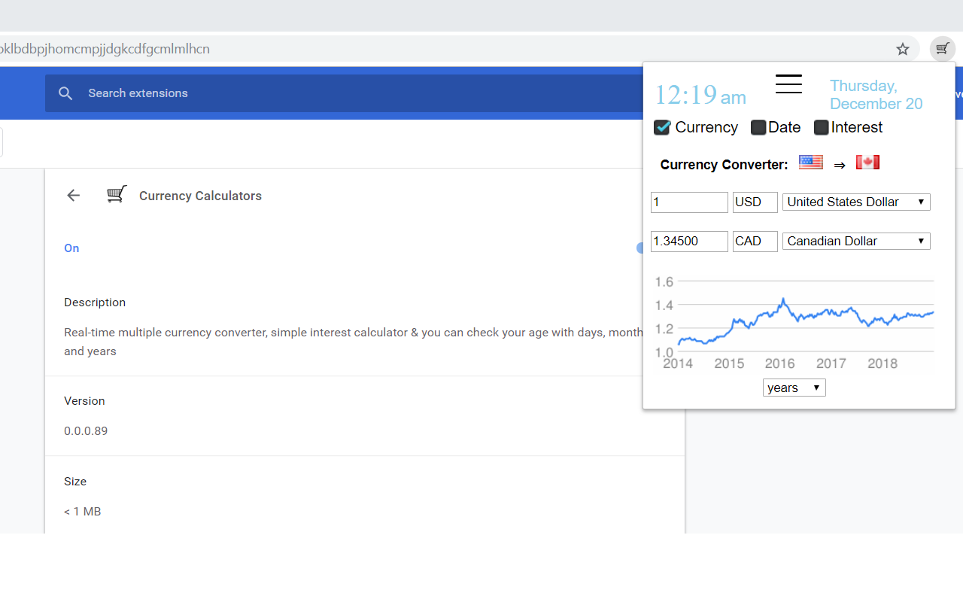Enable the Date checkbox
963x602 pixels.
tap(758, 128)
